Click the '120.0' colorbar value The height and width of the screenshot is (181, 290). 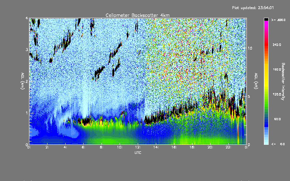277,94
